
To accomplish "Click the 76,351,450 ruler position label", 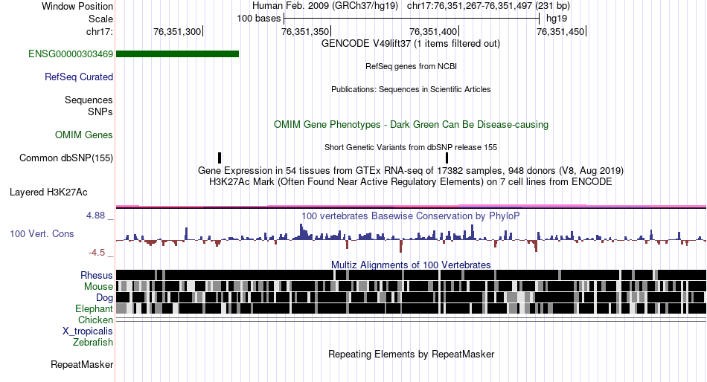I will coord(560,31).
